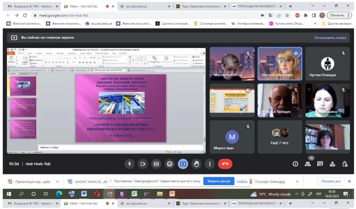This screenshot has width=356, height=209.
Task: Open PowerPoint from the taskbar
Action: coord(172,194)
